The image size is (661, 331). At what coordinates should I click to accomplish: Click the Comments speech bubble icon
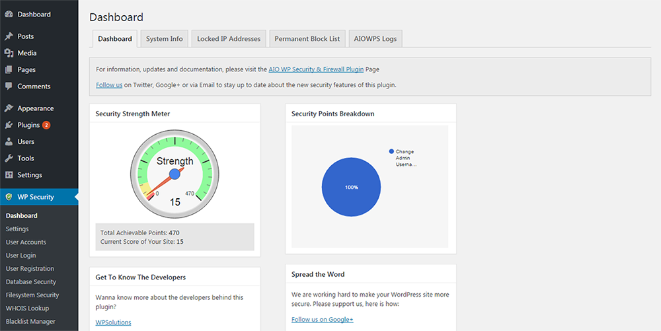point(9,86)
